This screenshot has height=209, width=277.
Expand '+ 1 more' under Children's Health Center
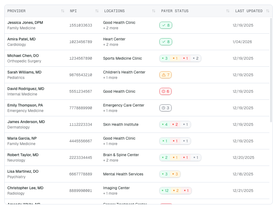110,78
